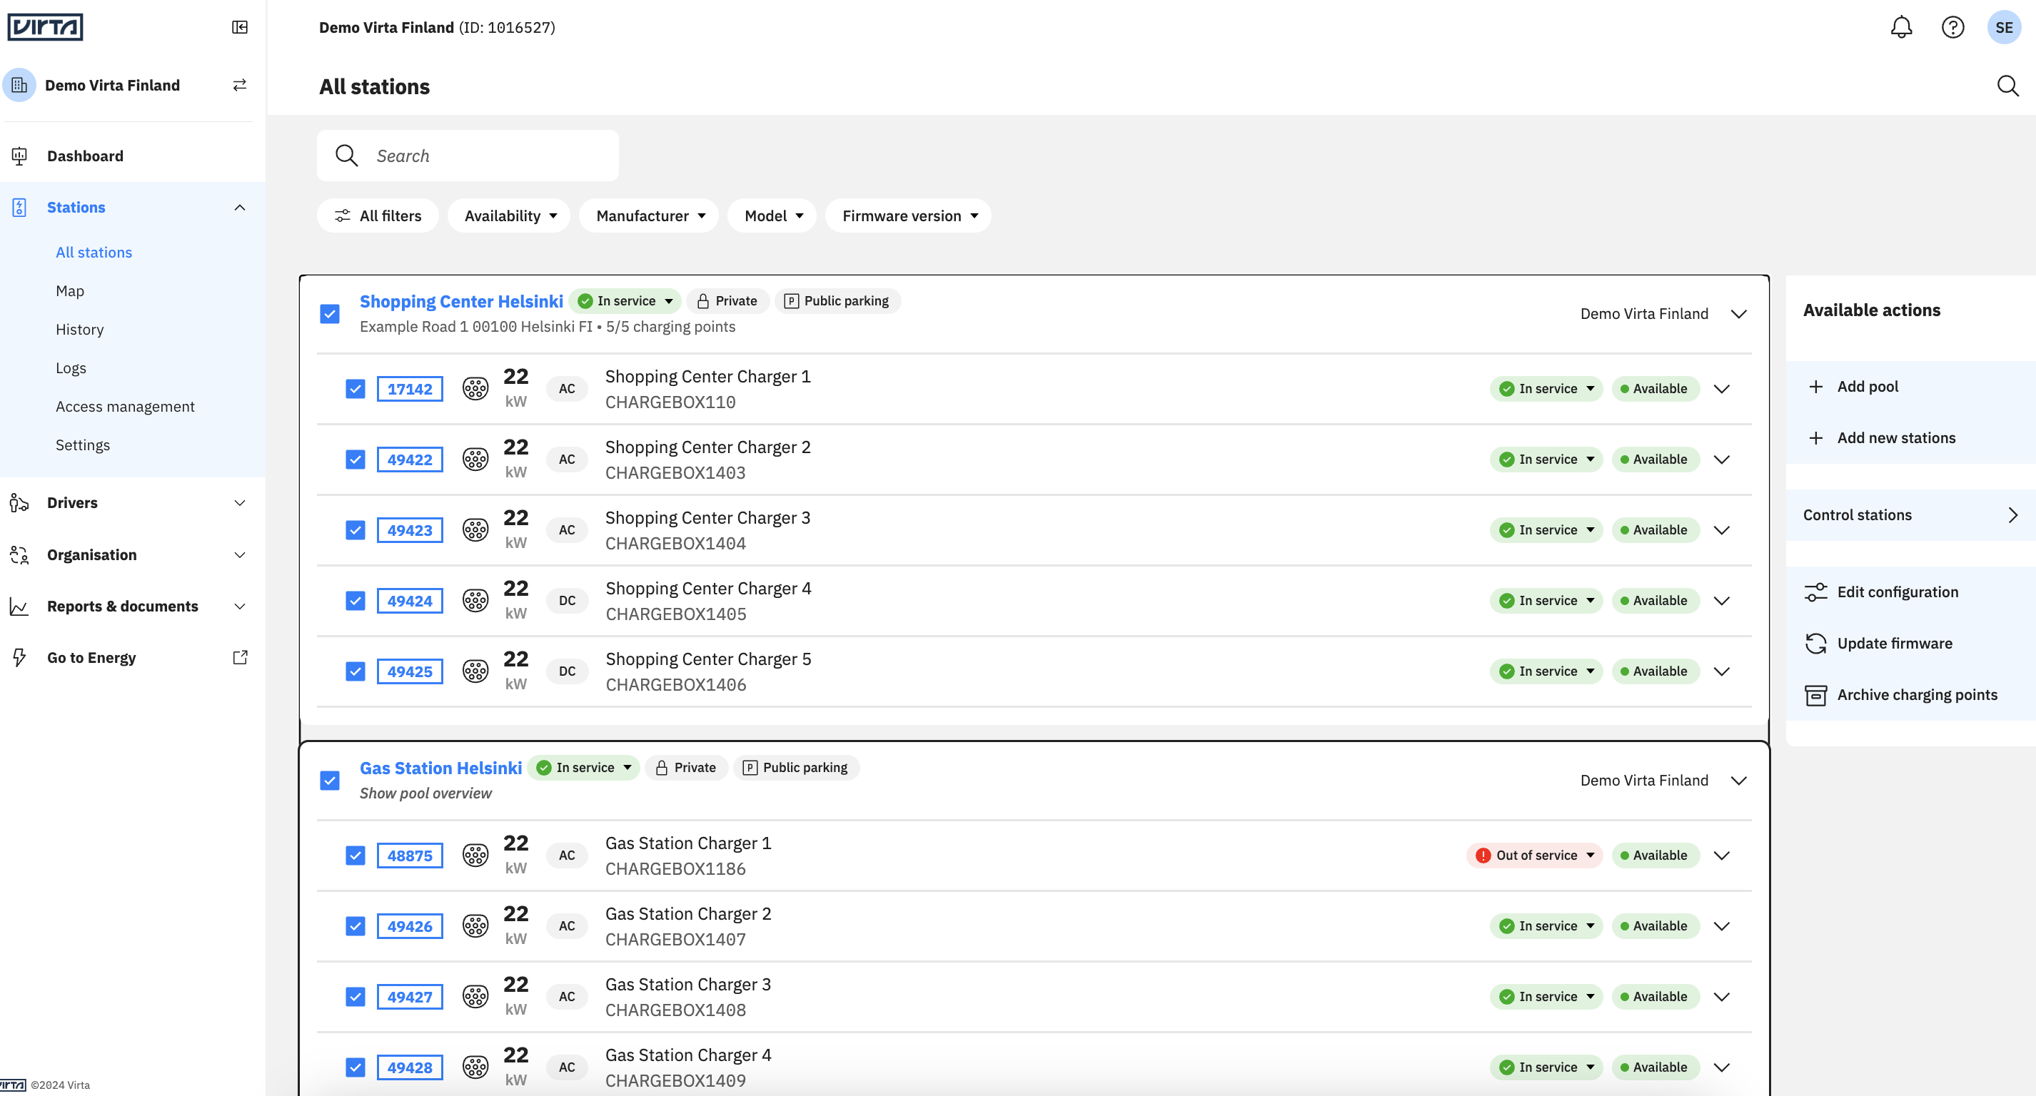Viewport: 2036px width, 1096px height.
Task: Click connector icon for Gas Station Charger 1
Action: [475, 855]
